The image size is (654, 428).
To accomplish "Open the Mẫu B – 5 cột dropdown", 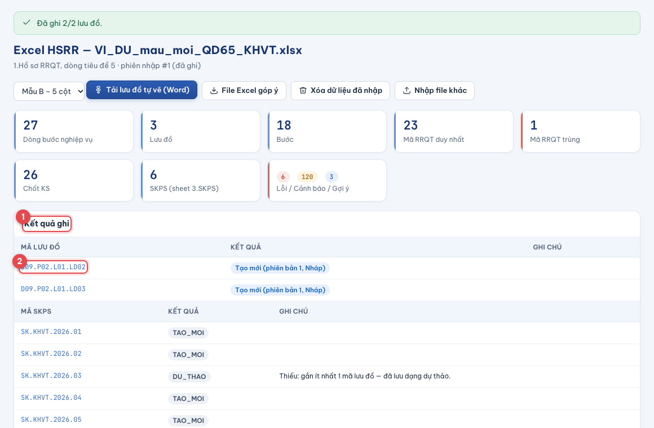I will point(49,91).
